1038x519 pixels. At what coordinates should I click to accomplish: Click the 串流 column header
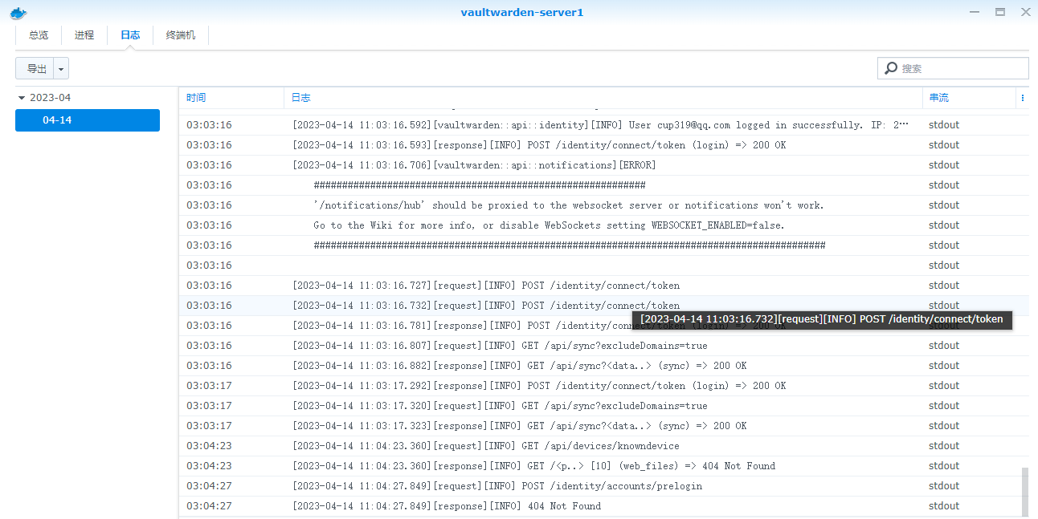pos(970,98)
